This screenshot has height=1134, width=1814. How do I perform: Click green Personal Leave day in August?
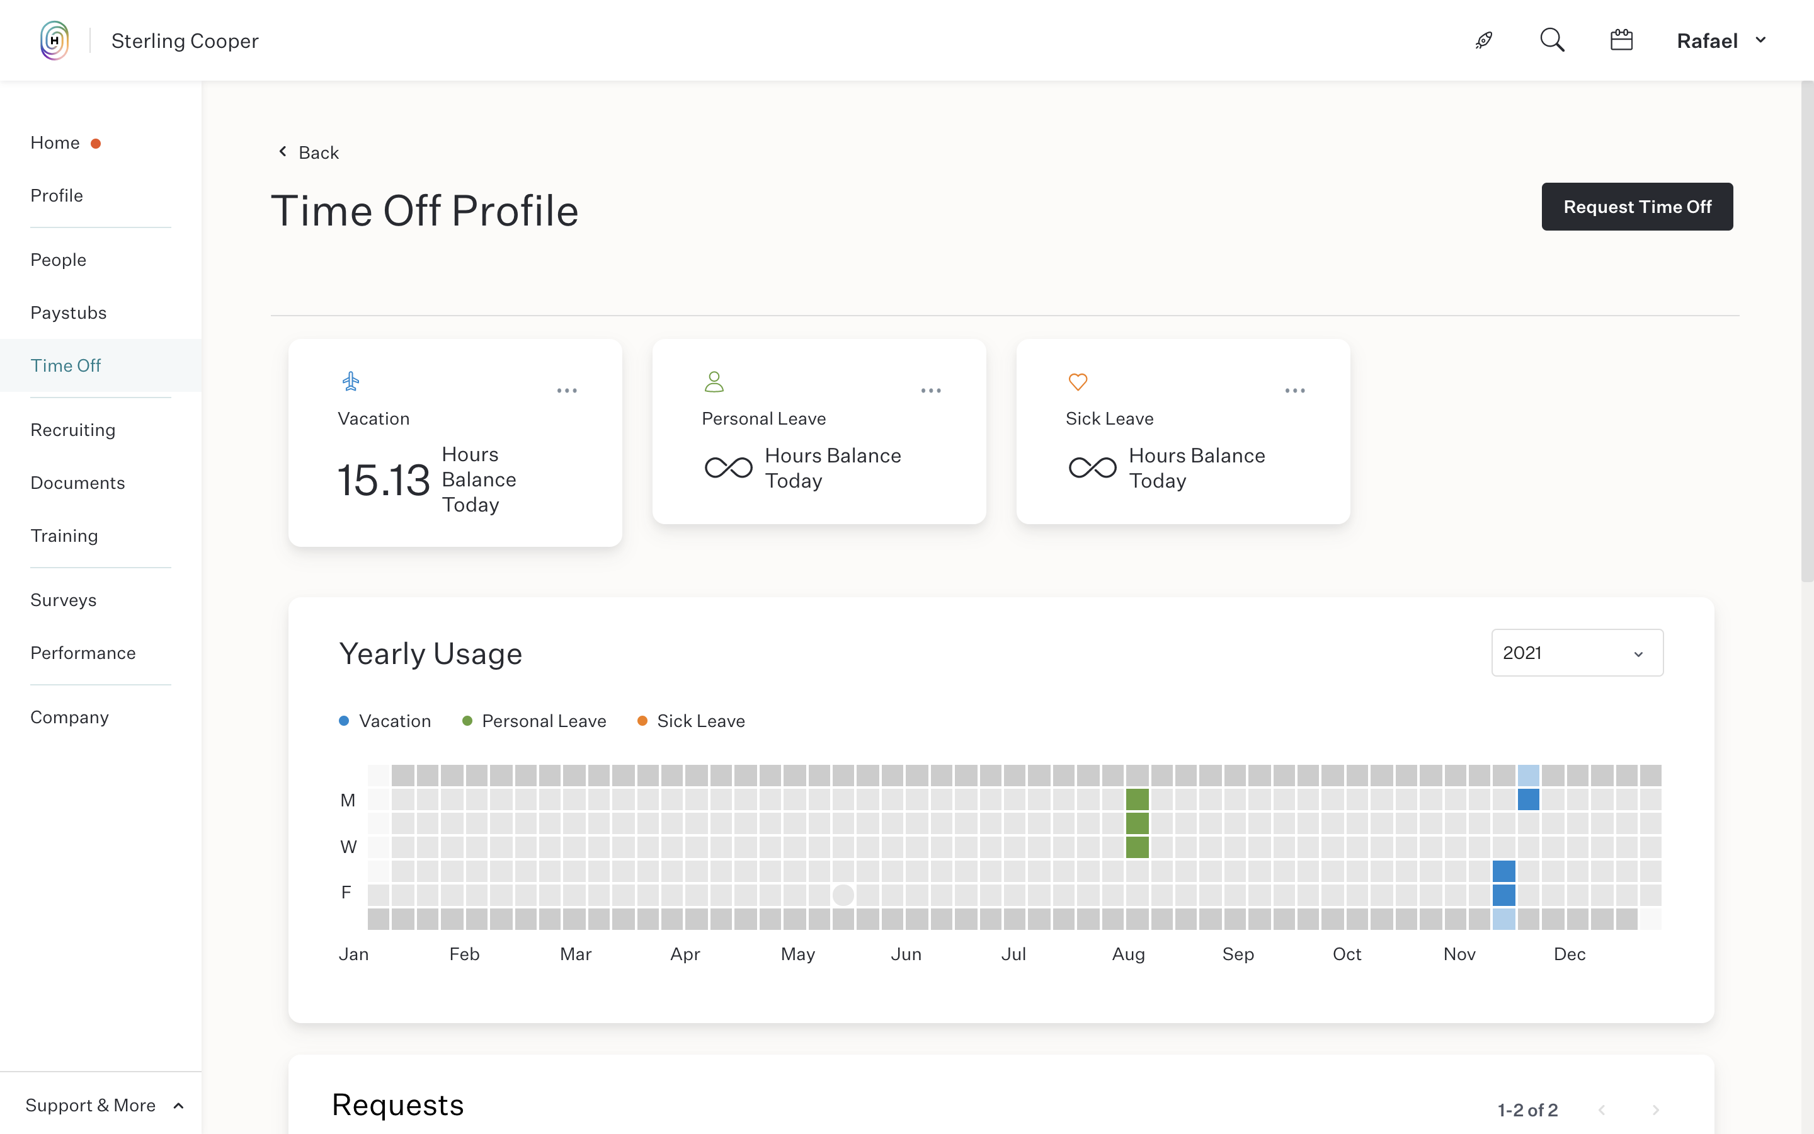point(1137,823)
